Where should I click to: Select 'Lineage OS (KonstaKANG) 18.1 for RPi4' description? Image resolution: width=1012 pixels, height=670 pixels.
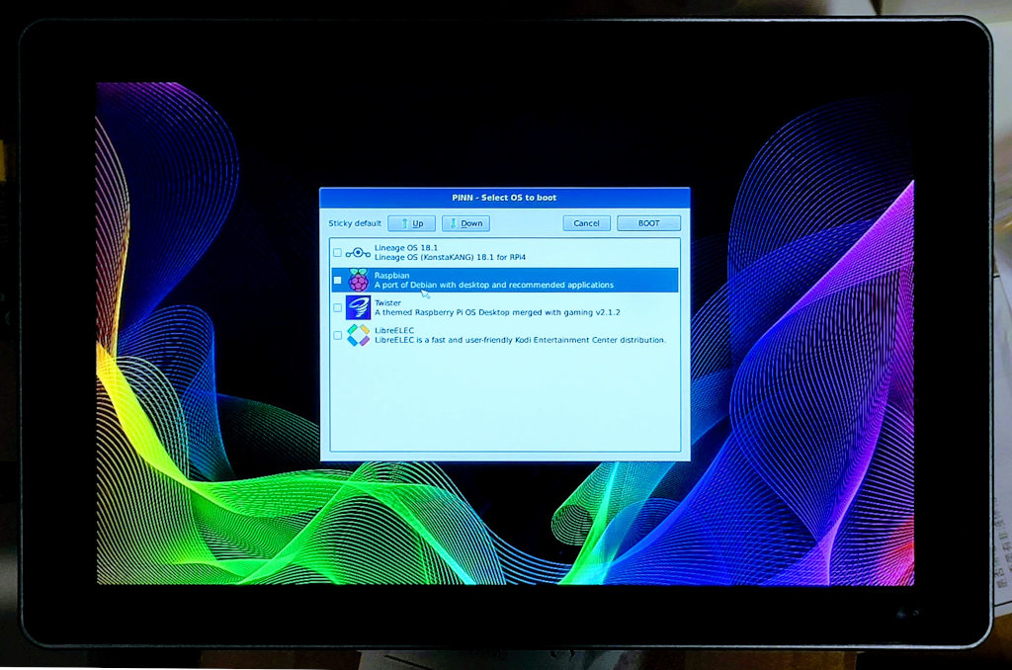tap(450, 258)
